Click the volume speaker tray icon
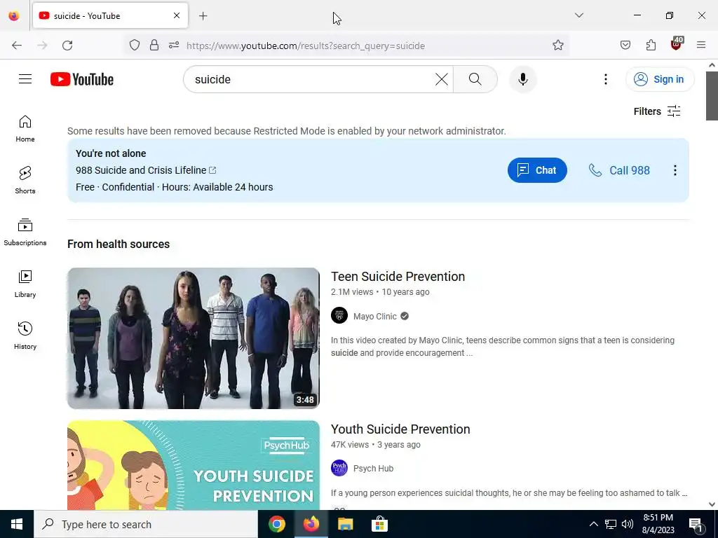This screenshot has width=718, height=538. [628, 524]
